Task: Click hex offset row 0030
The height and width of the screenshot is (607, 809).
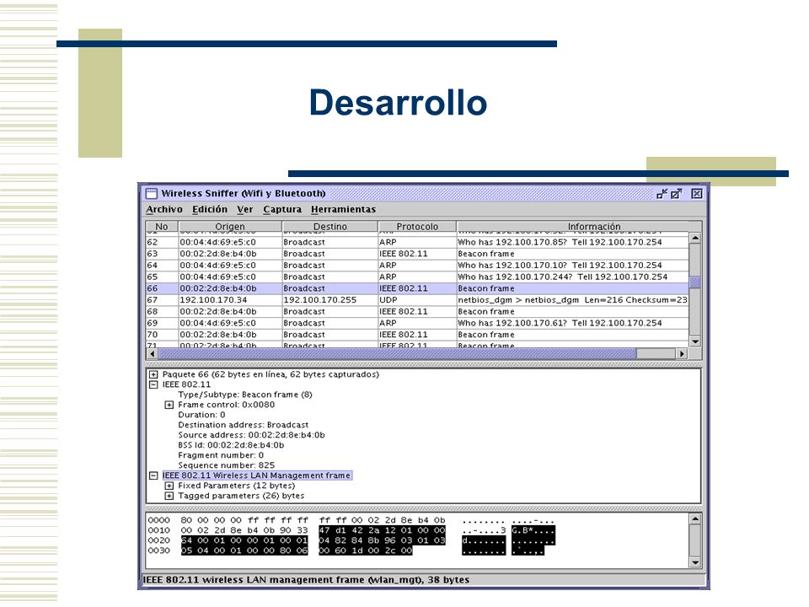Action: (x=159, y=551)
